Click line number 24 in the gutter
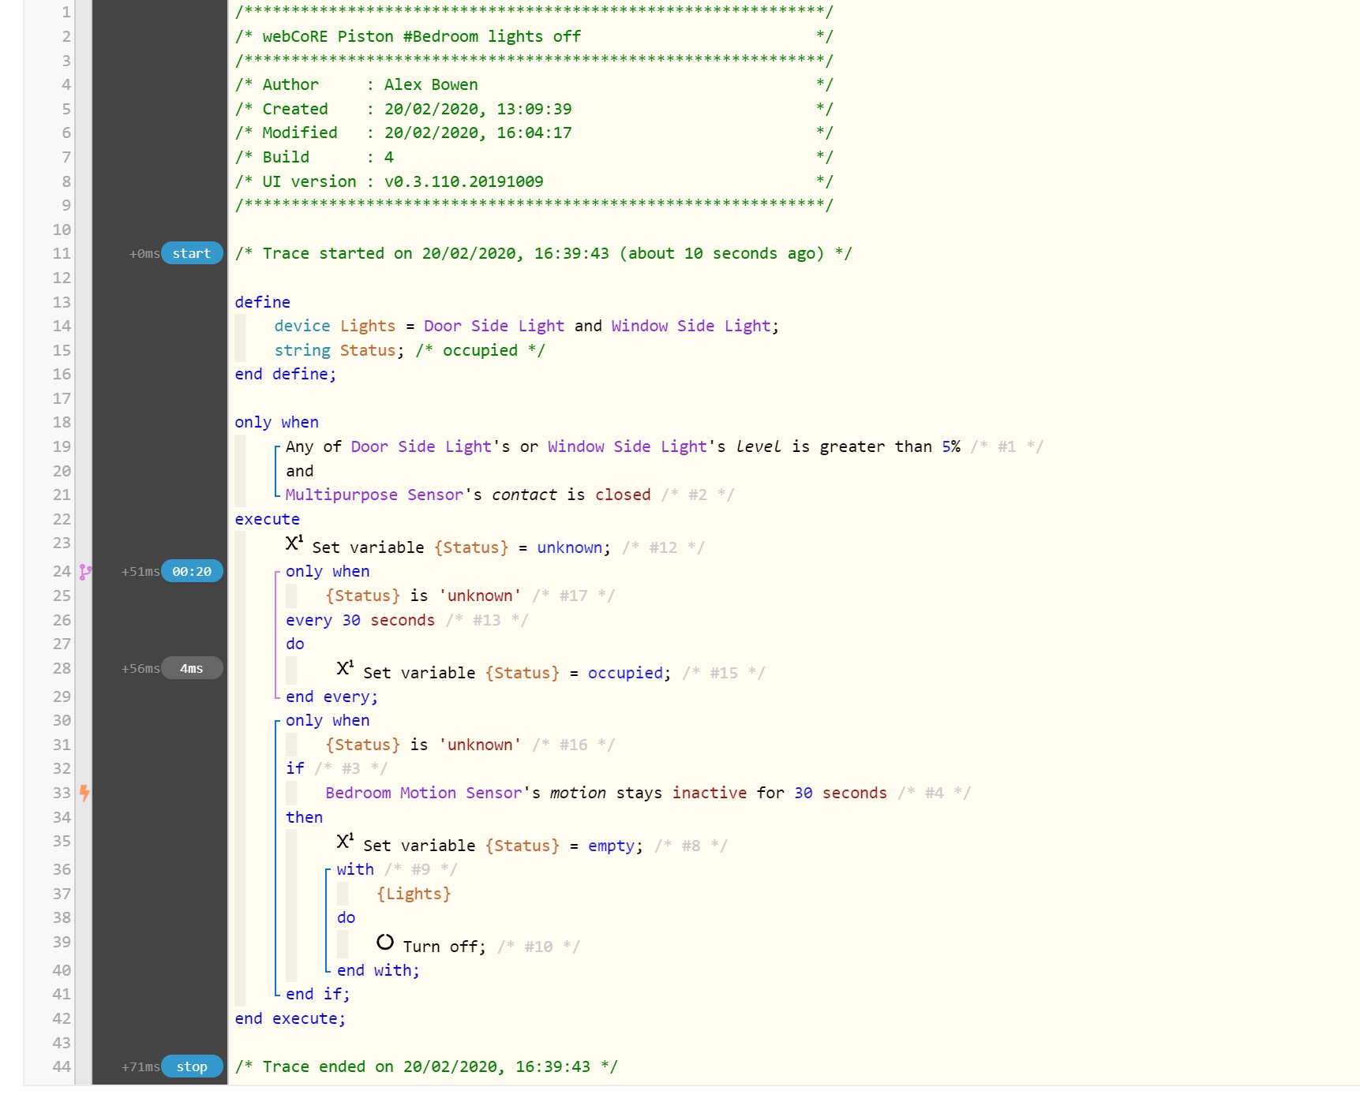Viewport: 1360px width, 1098px height. (x=62, y=571)
